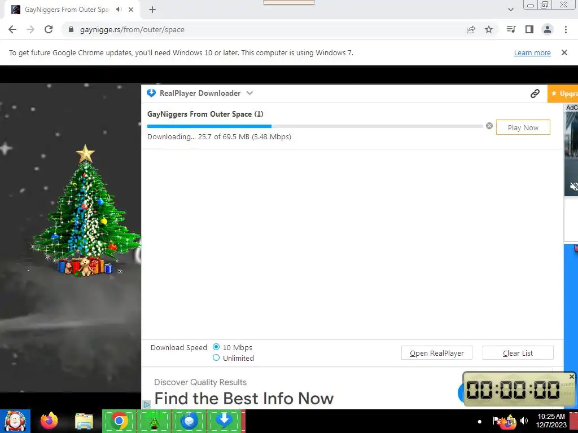Open the Chrome three-dot menu

(566, 29)
